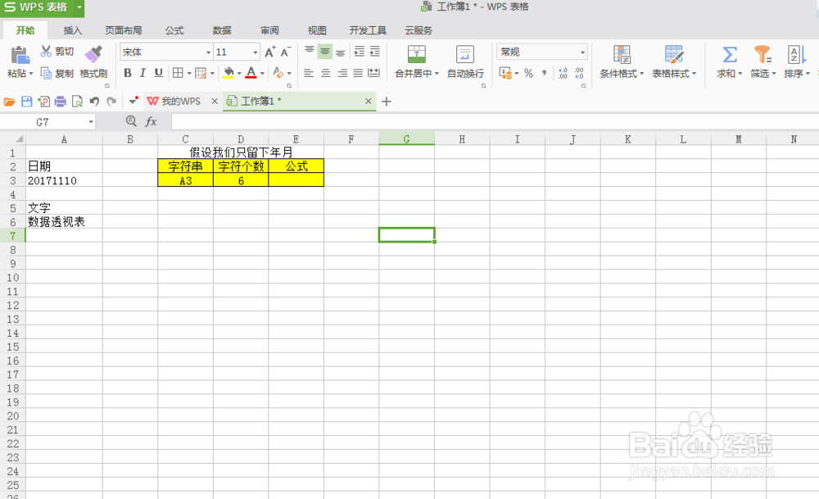Click the fx insert function icon

click(x=151, y=122)
